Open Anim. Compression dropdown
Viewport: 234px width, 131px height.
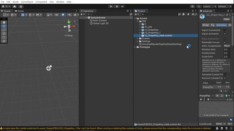click(x=227, y=46)
